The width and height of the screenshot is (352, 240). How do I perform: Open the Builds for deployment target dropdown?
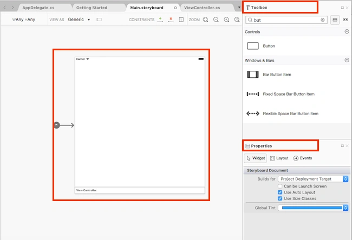pos(313,179)
